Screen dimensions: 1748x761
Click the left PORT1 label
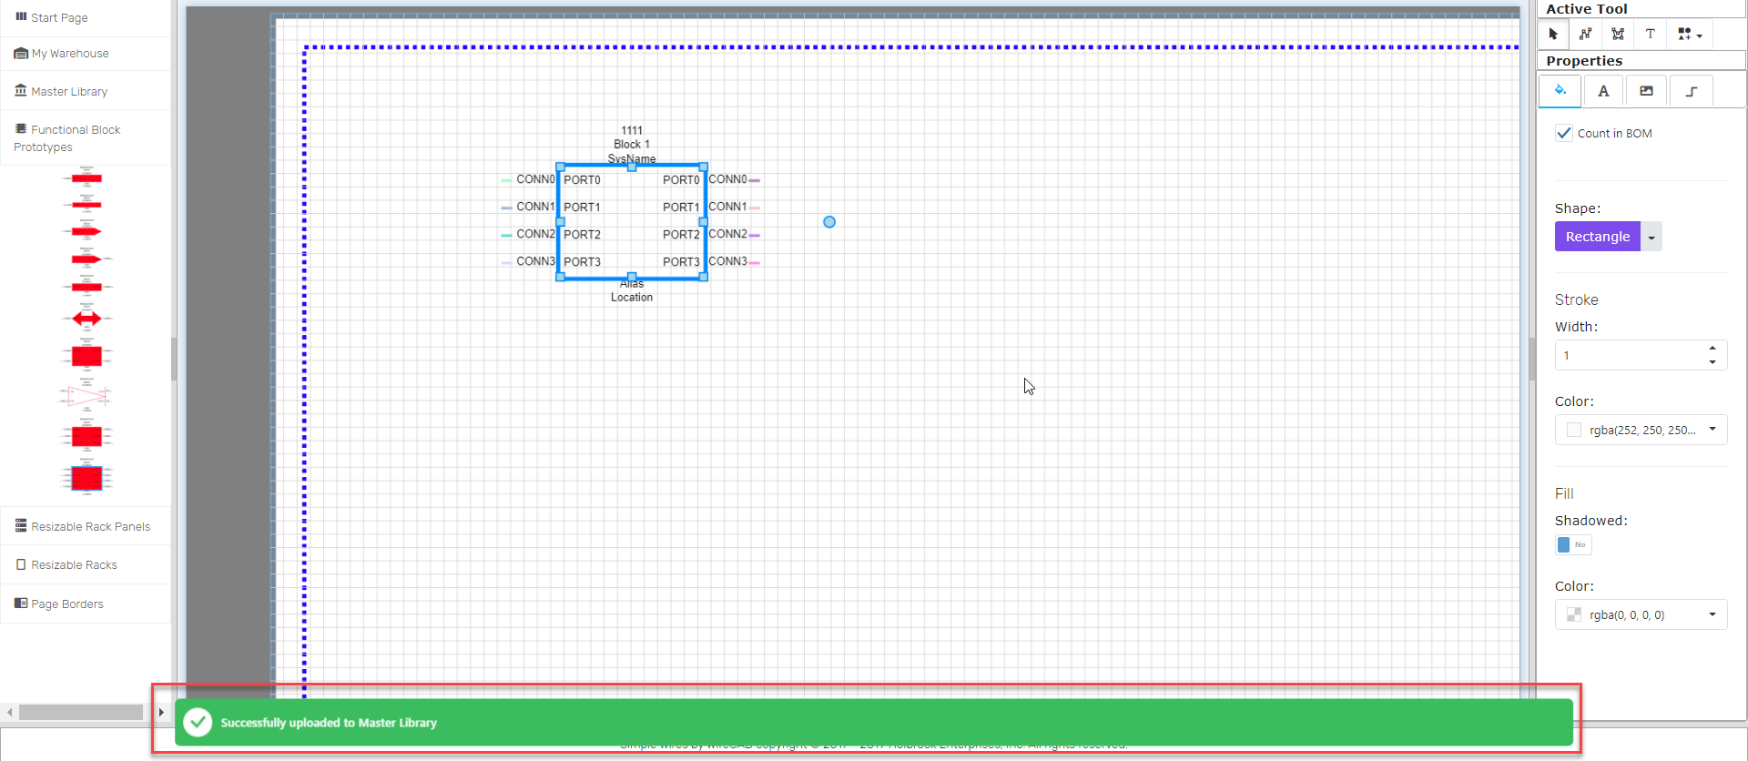coord(582,208)
